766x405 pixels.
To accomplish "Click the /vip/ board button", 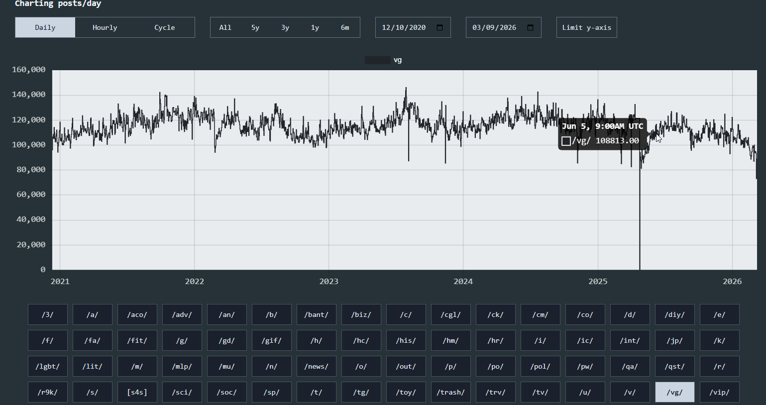I will pyautogui.click(x=720, y=392).
